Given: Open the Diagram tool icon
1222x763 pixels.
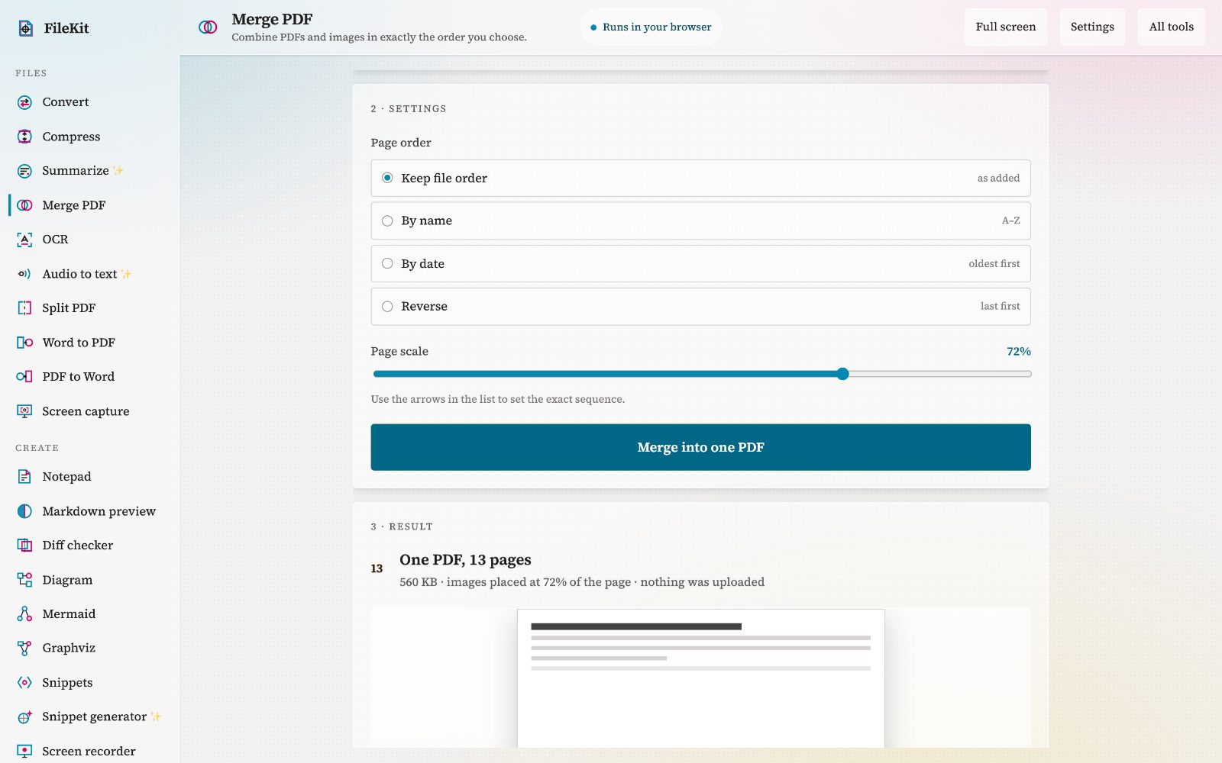Looking at the screenshot, I should click(24, 580).
